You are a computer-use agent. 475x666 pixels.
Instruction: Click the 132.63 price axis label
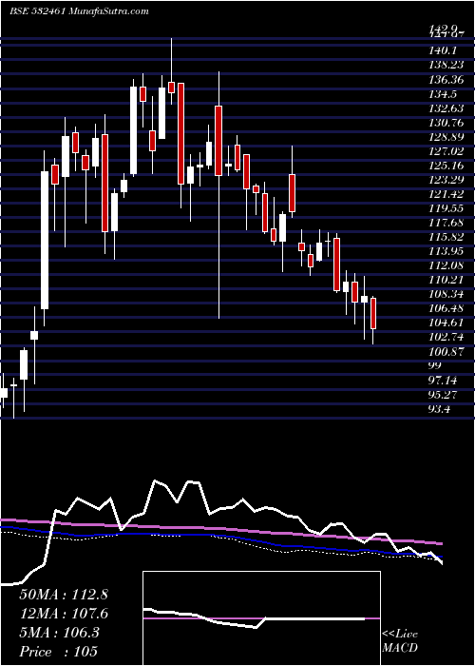445,108
